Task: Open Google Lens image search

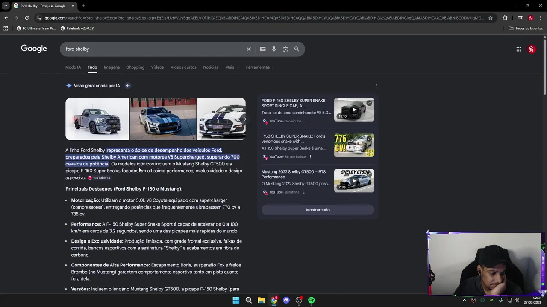Action: 285,49
